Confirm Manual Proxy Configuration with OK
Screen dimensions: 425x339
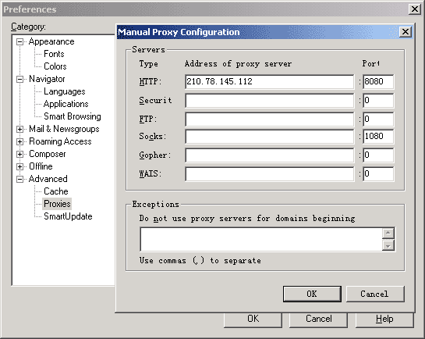coord(312,294)
